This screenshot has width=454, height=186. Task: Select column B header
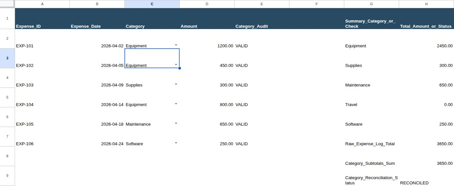click(97, 4)
